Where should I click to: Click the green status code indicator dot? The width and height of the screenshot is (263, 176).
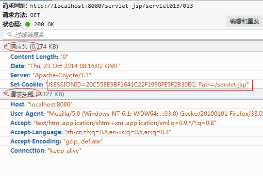point(28,24)
